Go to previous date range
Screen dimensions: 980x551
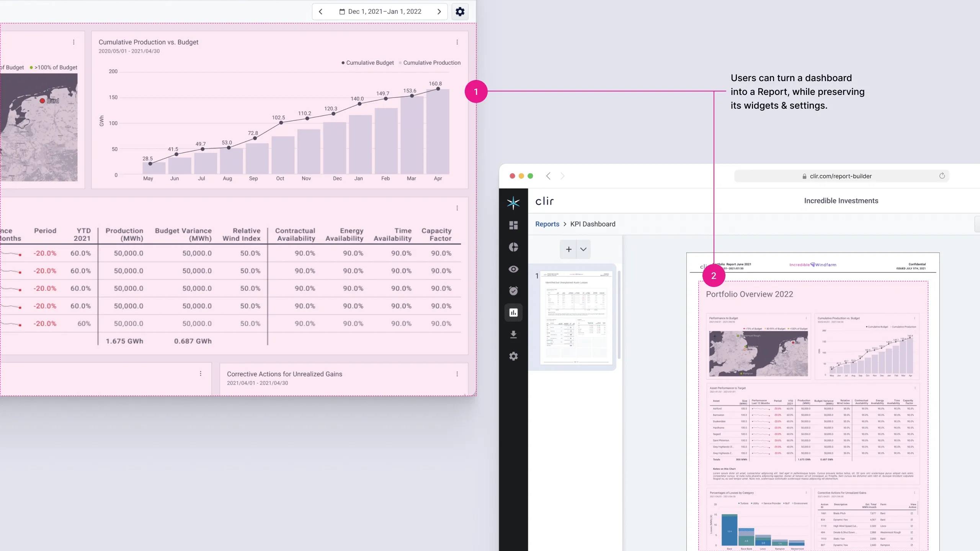coord(320,11)
